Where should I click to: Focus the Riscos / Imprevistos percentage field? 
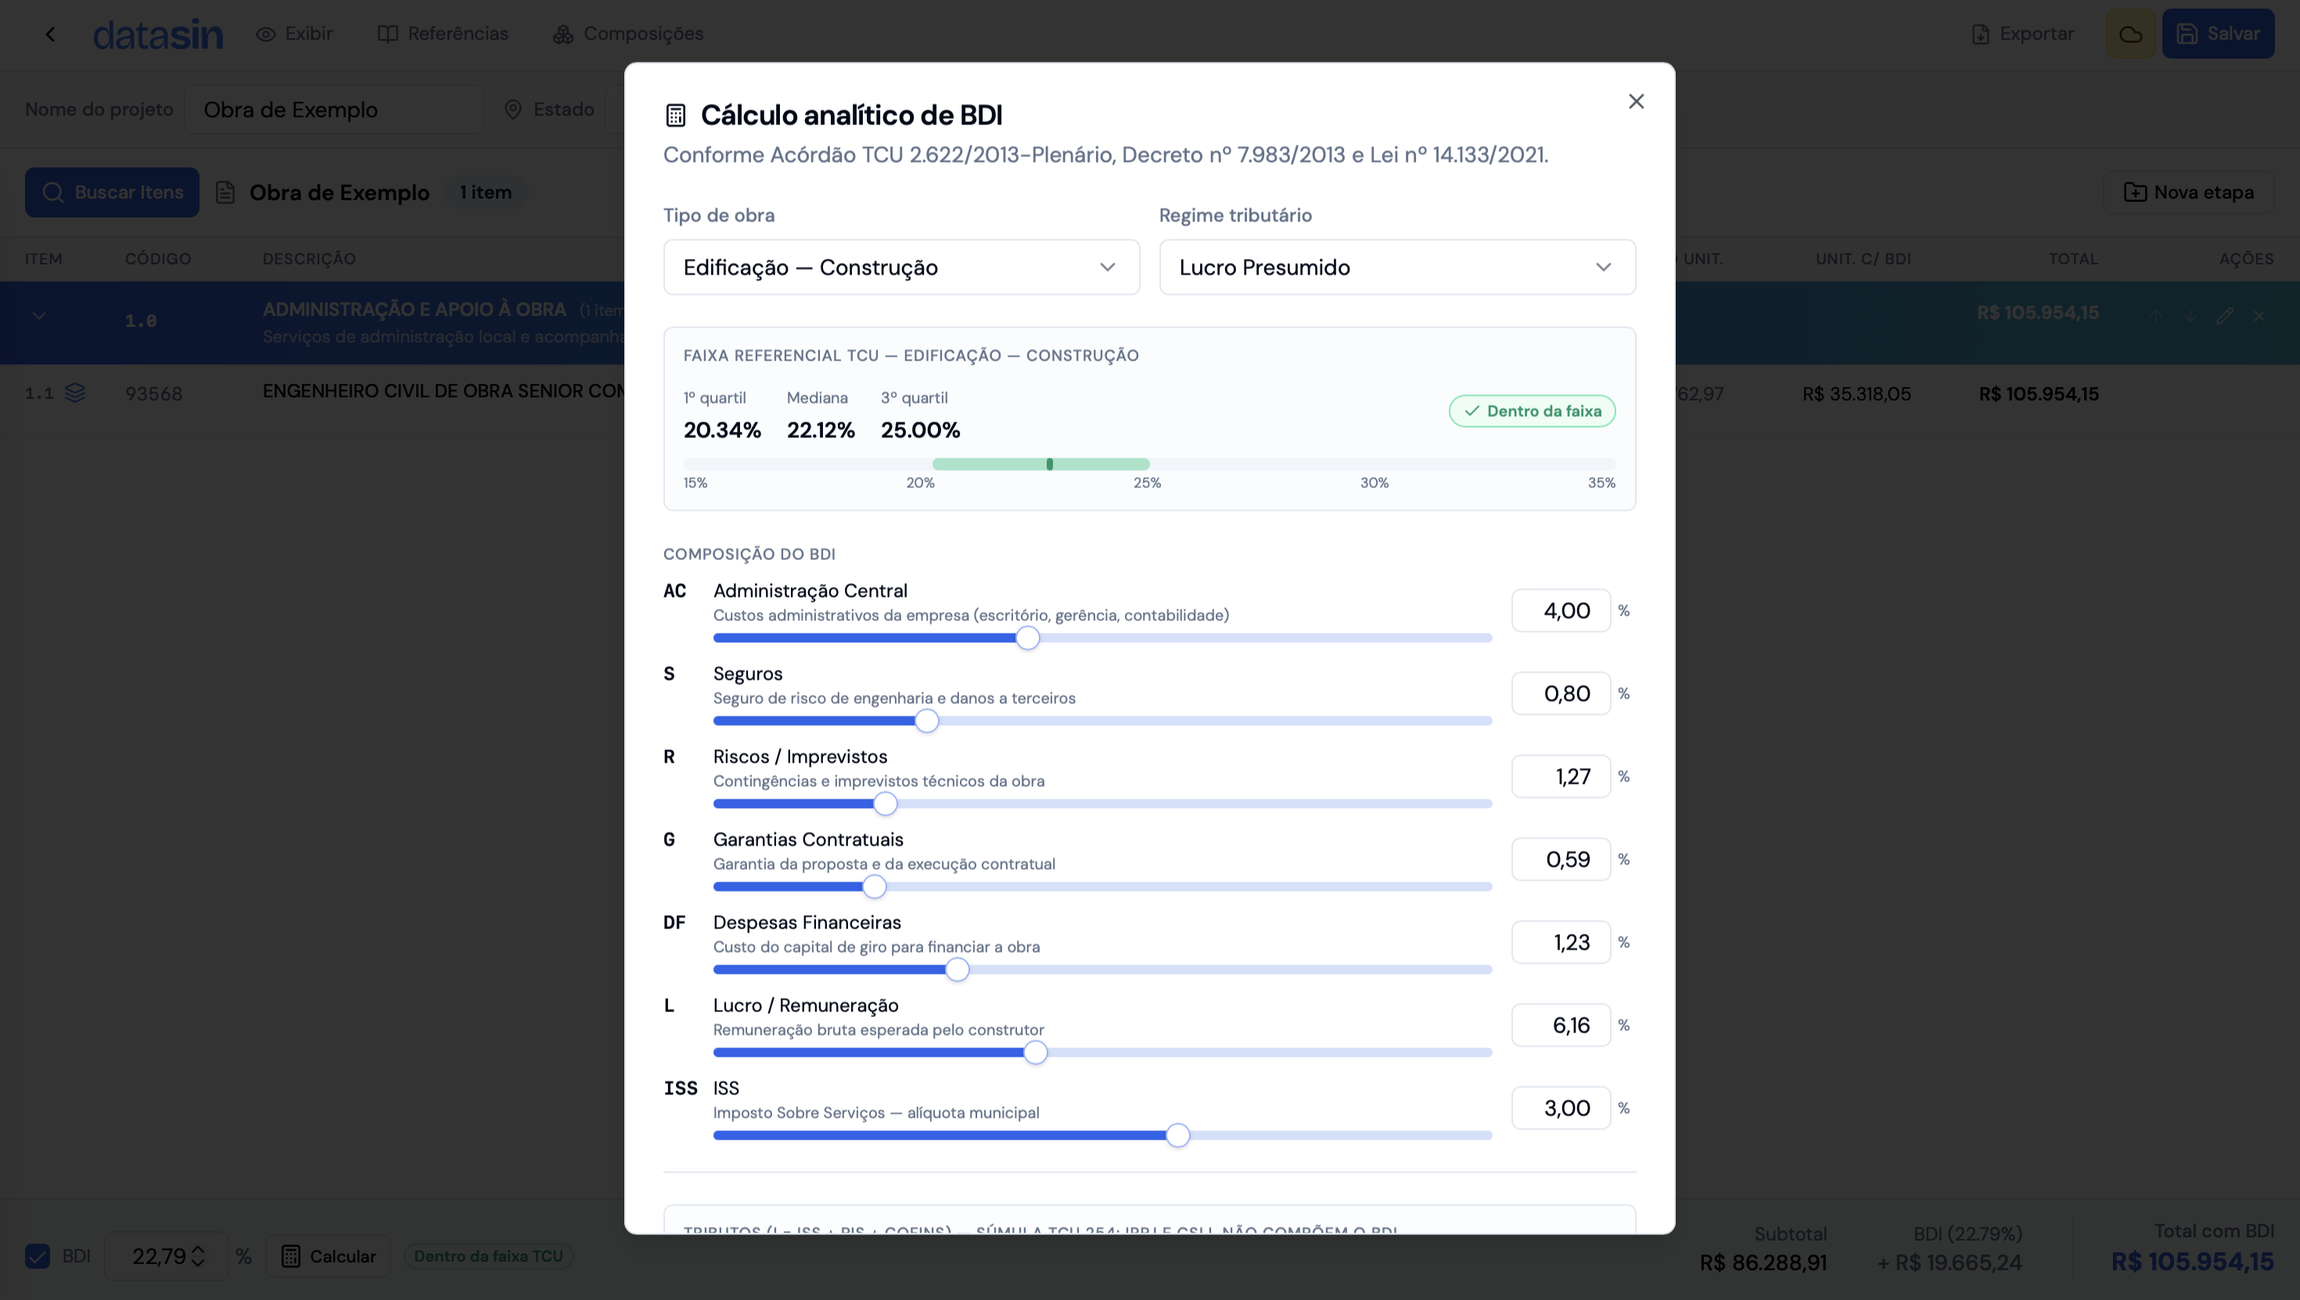1561,777
